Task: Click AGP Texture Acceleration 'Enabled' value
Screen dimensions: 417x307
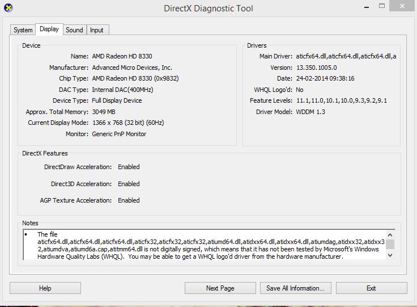Action: point(129,200)
